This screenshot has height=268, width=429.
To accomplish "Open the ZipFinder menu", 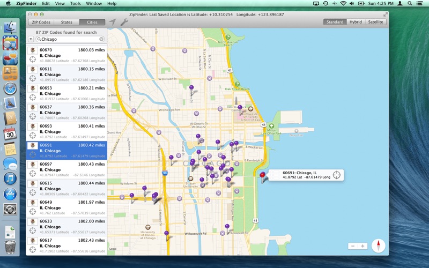I will point(26,3).
